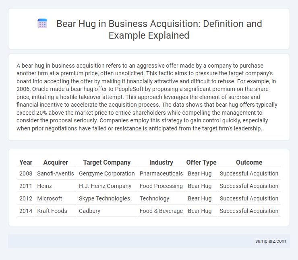The image size is (298, 260).
Task: Click the Technology industry cell
Action: pos(161,198)
